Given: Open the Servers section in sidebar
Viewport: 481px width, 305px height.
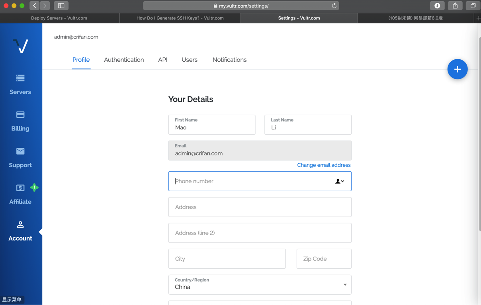Looking at the screenshot, I should point(20,84).
